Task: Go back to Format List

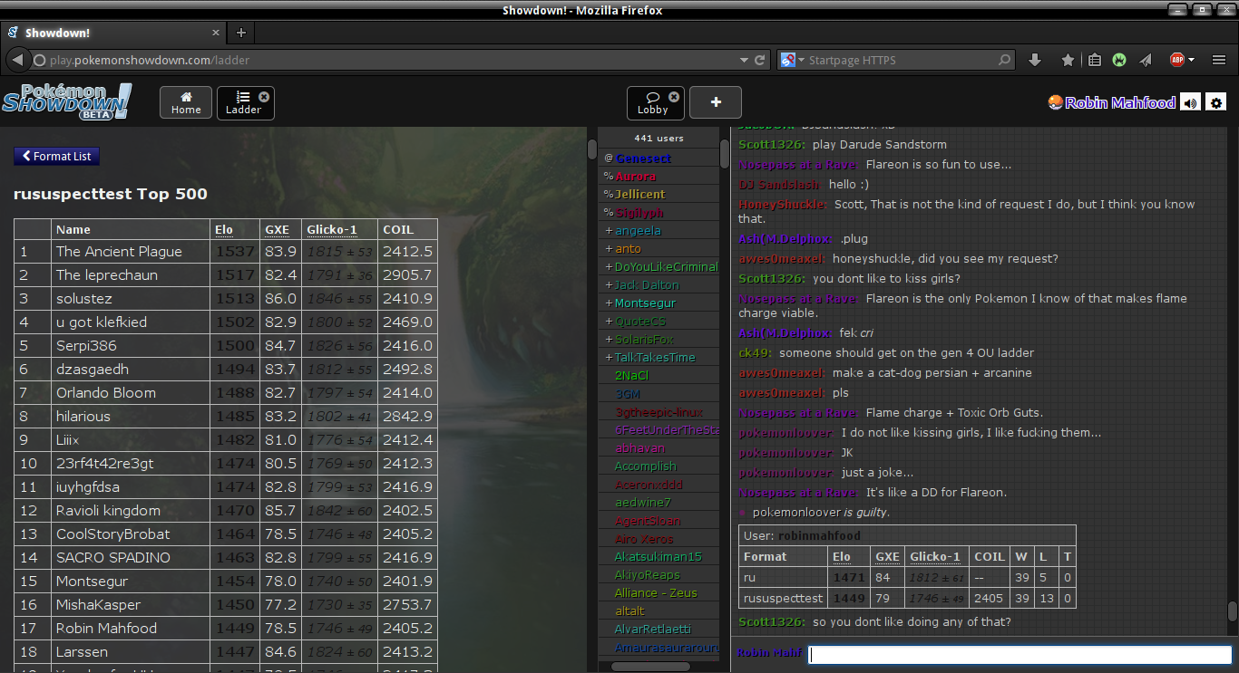Action: click(56, 156)
